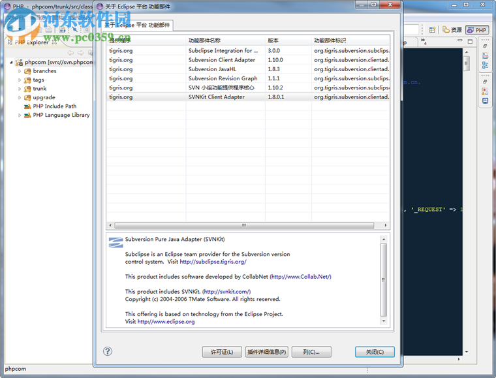This screenshot has height=378, width=496.
Task: Click the 关闭(C) close button
Action: [x=375, y=352]
